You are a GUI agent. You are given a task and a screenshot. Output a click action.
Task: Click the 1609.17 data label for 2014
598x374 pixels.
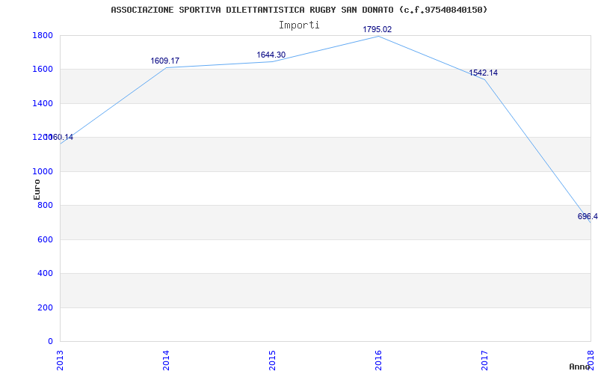click(164, 61)
